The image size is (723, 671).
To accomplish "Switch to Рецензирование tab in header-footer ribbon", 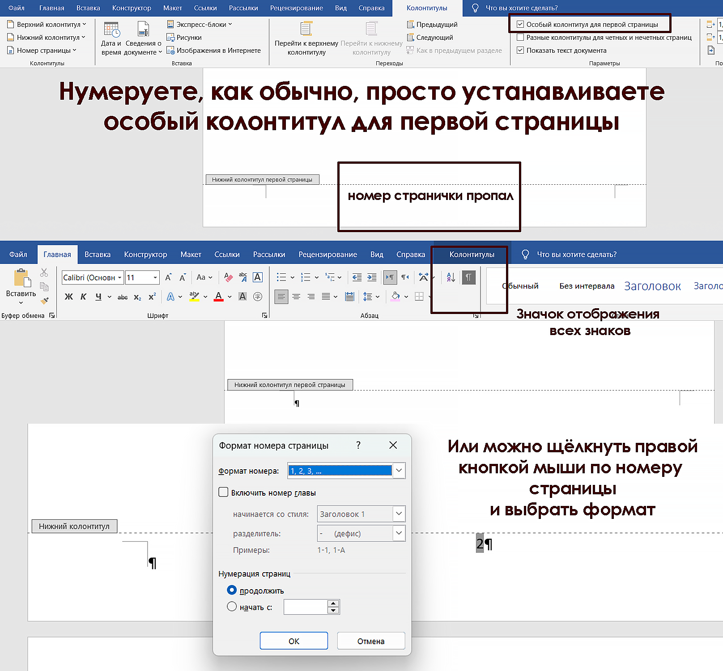I will pos(297,8).
